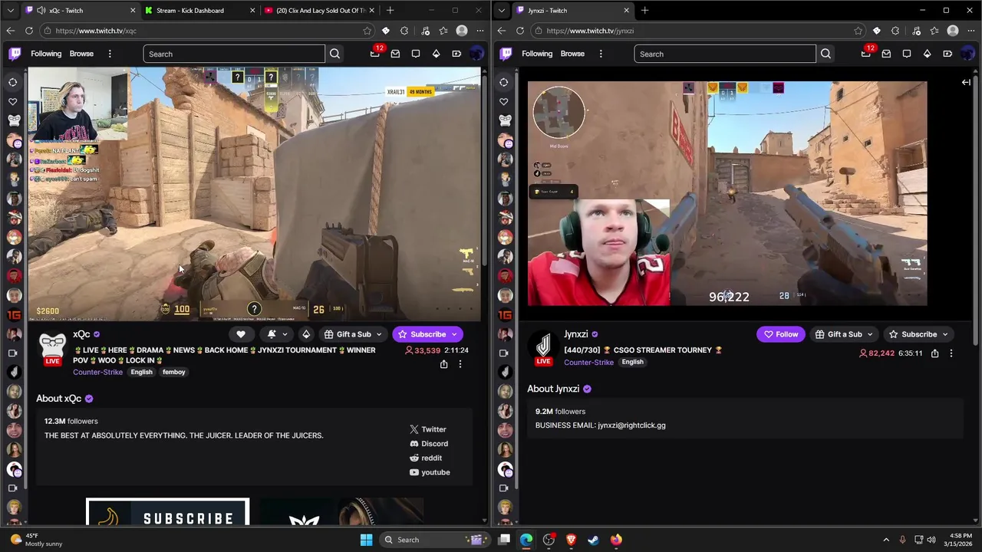Open whispers chat icon in the xQc window

click(416, 54)
